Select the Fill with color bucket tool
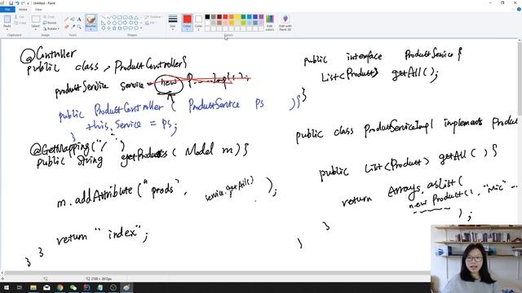Viewport: 522px width, 293px height. click(x=73, y=20)
